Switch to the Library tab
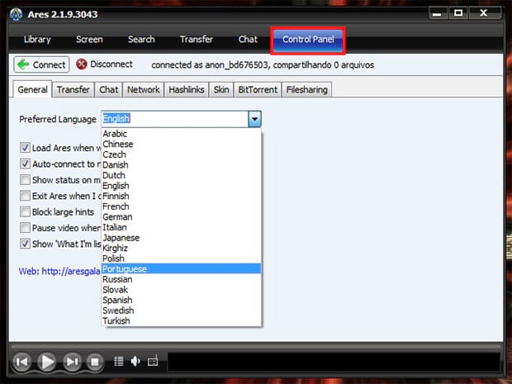 pyautogui.click(x=37, y=39)
